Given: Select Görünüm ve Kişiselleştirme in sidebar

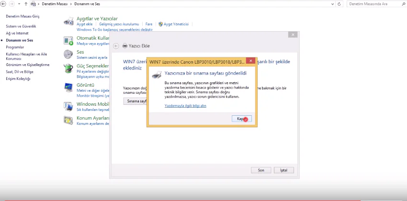Looking at the screenshot, I should tap(27, 65).
